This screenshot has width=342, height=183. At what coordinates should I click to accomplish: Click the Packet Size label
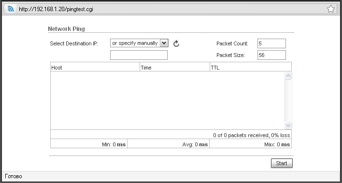[x=230, y=56]
